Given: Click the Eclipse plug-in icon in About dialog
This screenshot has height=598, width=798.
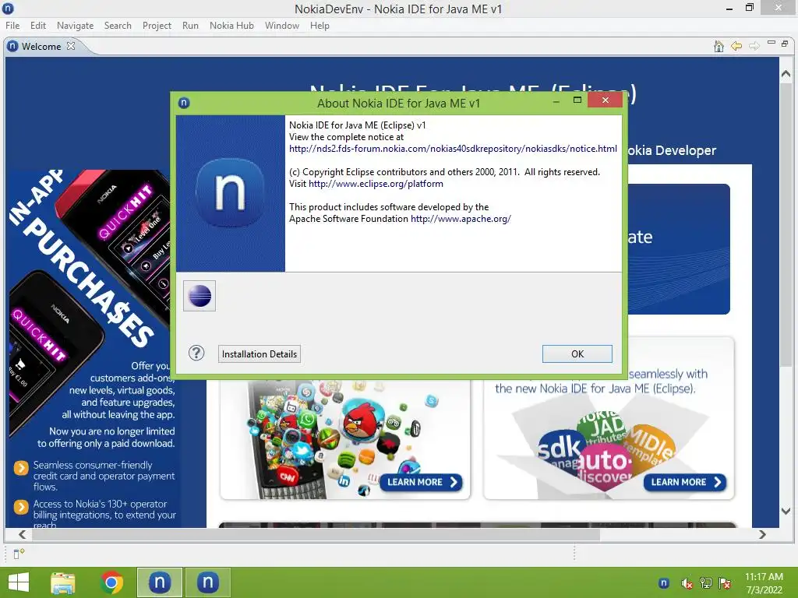Looking at the screenshot, I should pos(199,296).
